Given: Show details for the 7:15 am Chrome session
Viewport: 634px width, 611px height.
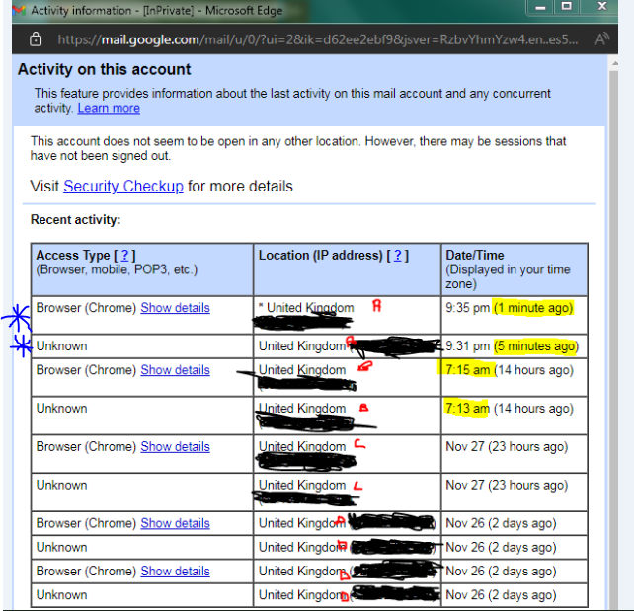Looking at the screenshot, I should pos(175,370).
